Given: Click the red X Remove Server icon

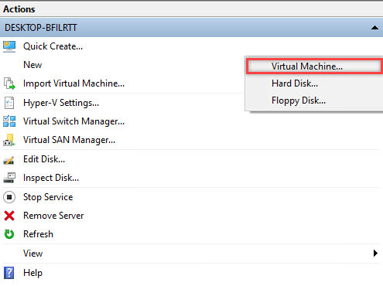Looking at the screenshot, I should click(9, 216).
